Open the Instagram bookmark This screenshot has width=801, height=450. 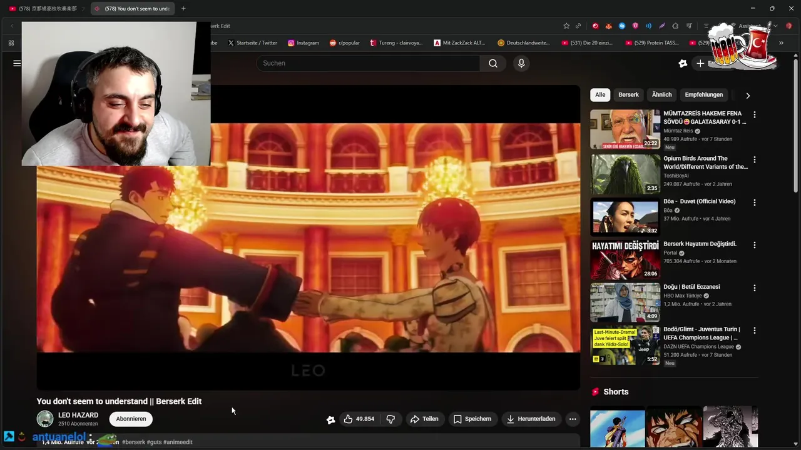coord(304,42)
